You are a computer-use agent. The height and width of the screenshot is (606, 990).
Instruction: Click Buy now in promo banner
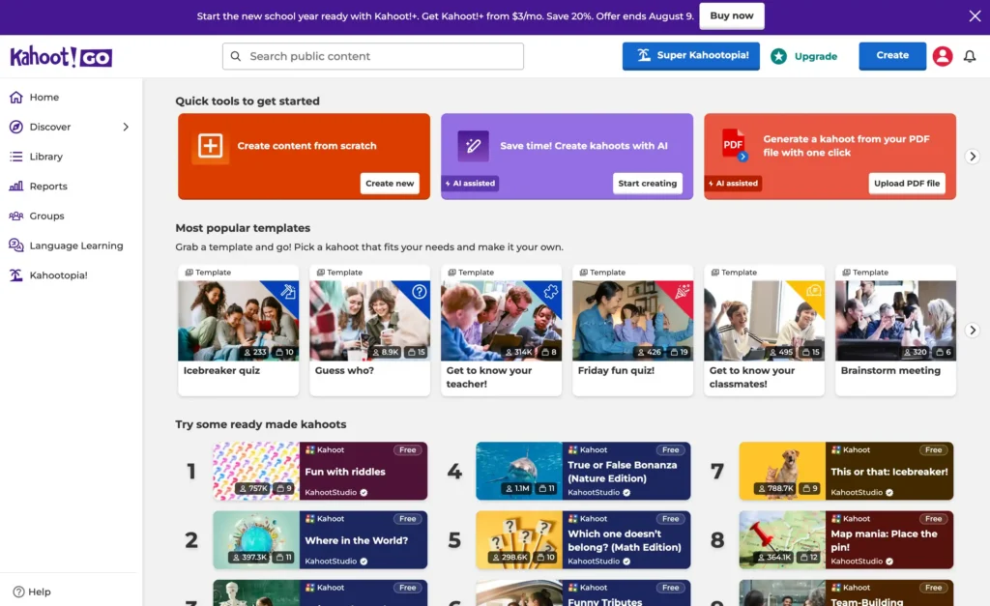[731, 15]
